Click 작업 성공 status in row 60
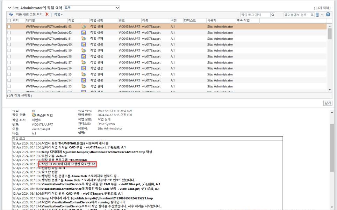 click(96, 45)
